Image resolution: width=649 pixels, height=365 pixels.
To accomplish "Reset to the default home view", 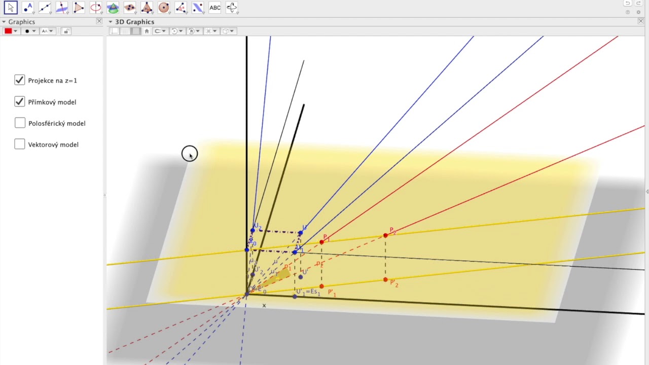I will [x=147, y=31].
